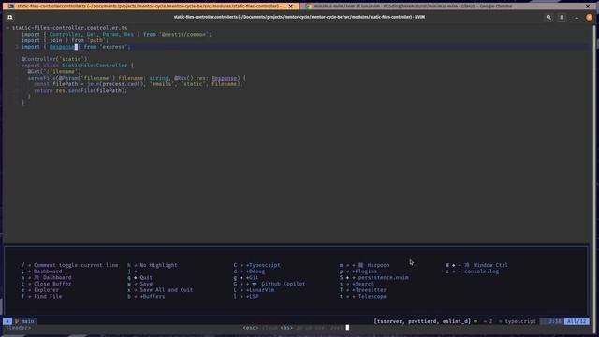
Task: Close the Google Chrome tab
Action: click(x=588, y=7)
